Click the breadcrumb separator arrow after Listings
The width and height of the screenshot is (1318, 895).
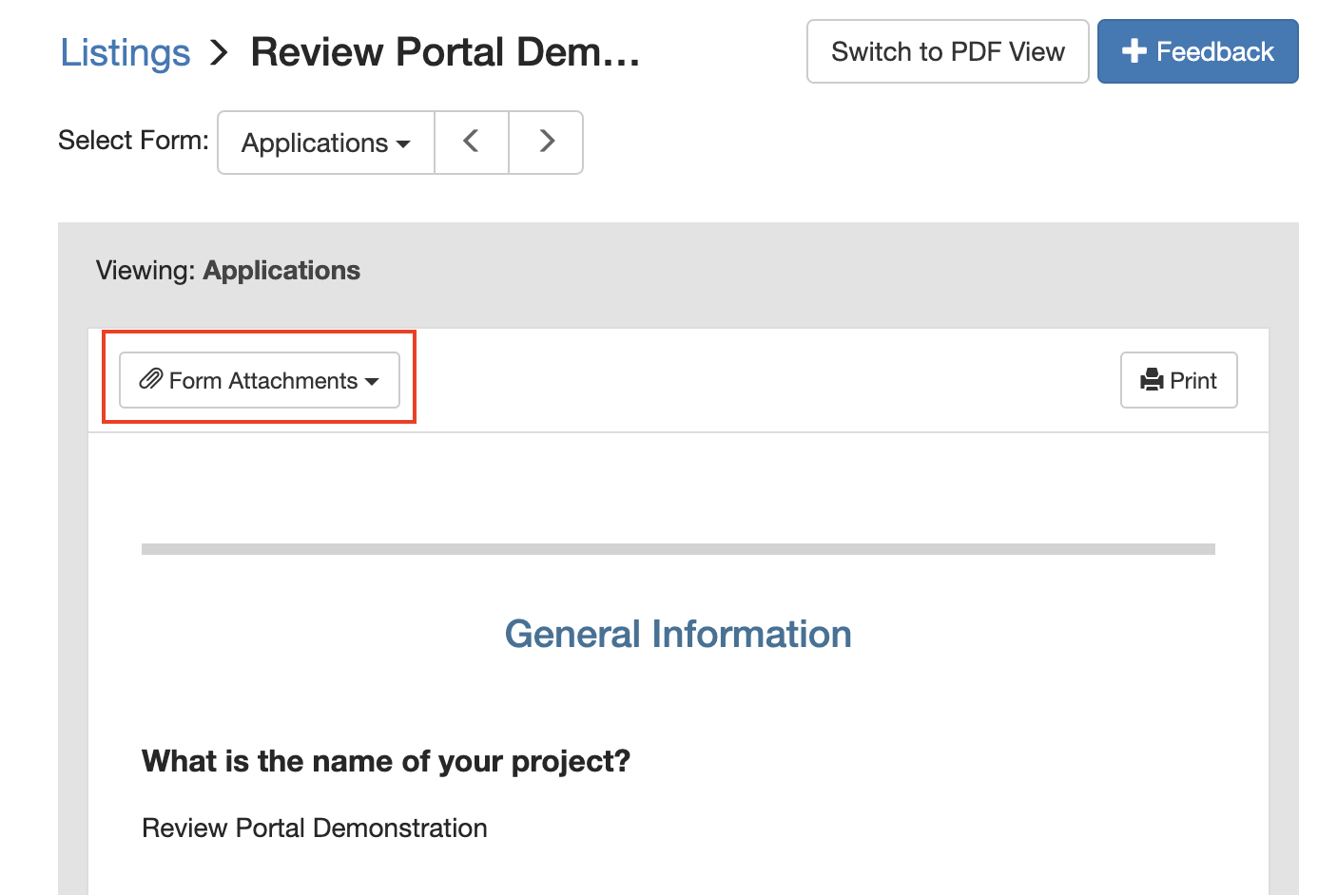pos(219,52)
